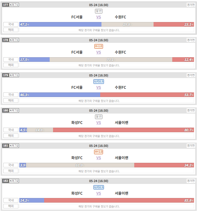The width and height of the screenshot is (198, 213).
Task: Switch to the 해외 row in match 180
Action: pos(11,136)
